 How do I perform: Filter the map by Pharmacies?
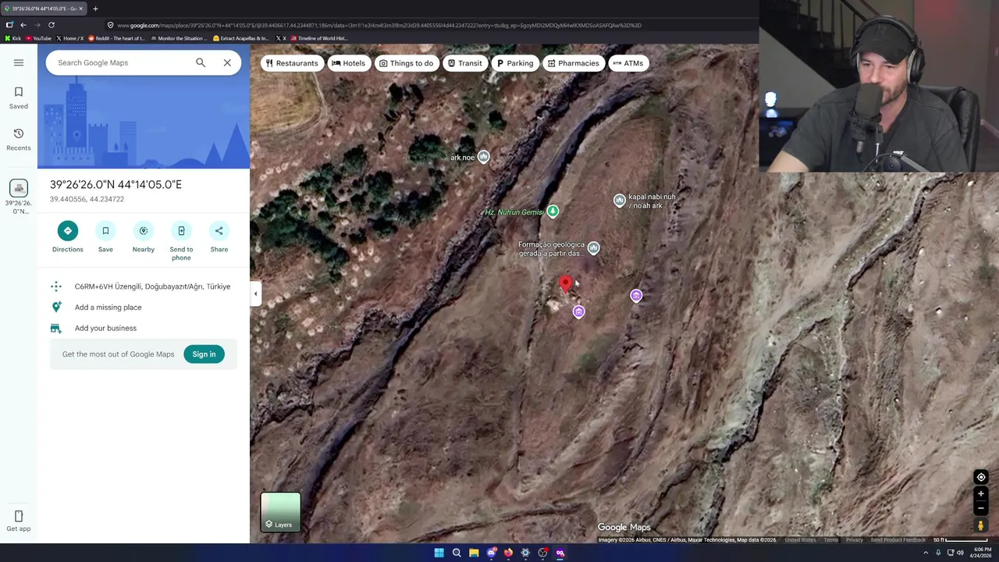click(x=574, y=63)
